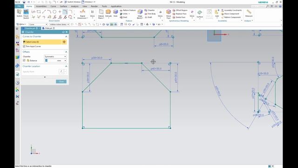
Task: Select the Rectangle sketch tool
Action: [x=39, y=12]
